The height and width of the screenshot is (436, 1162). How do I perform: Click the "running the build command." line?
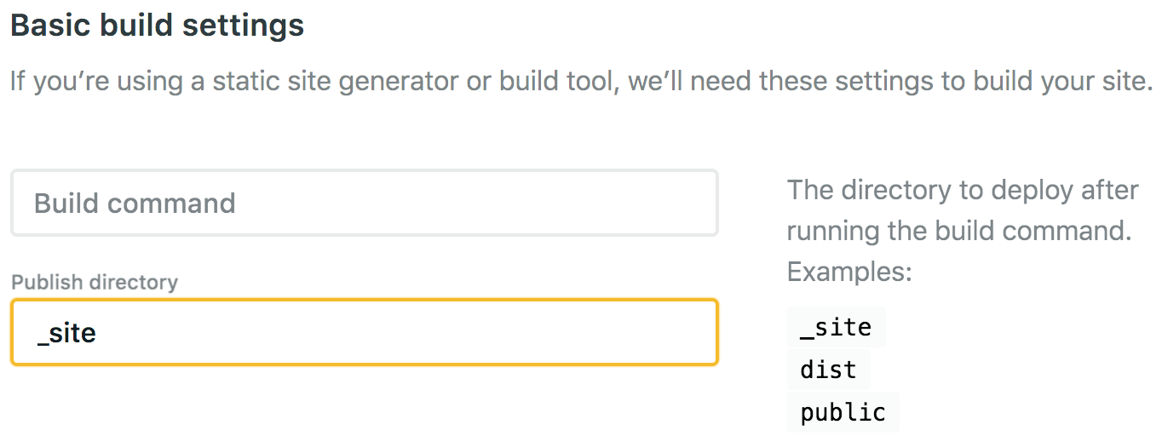coord(958,231)
